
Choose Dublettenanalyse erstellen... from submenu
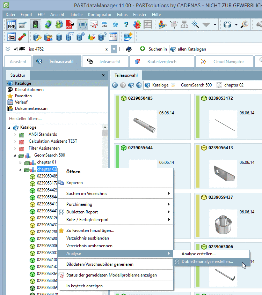(207, 262)
